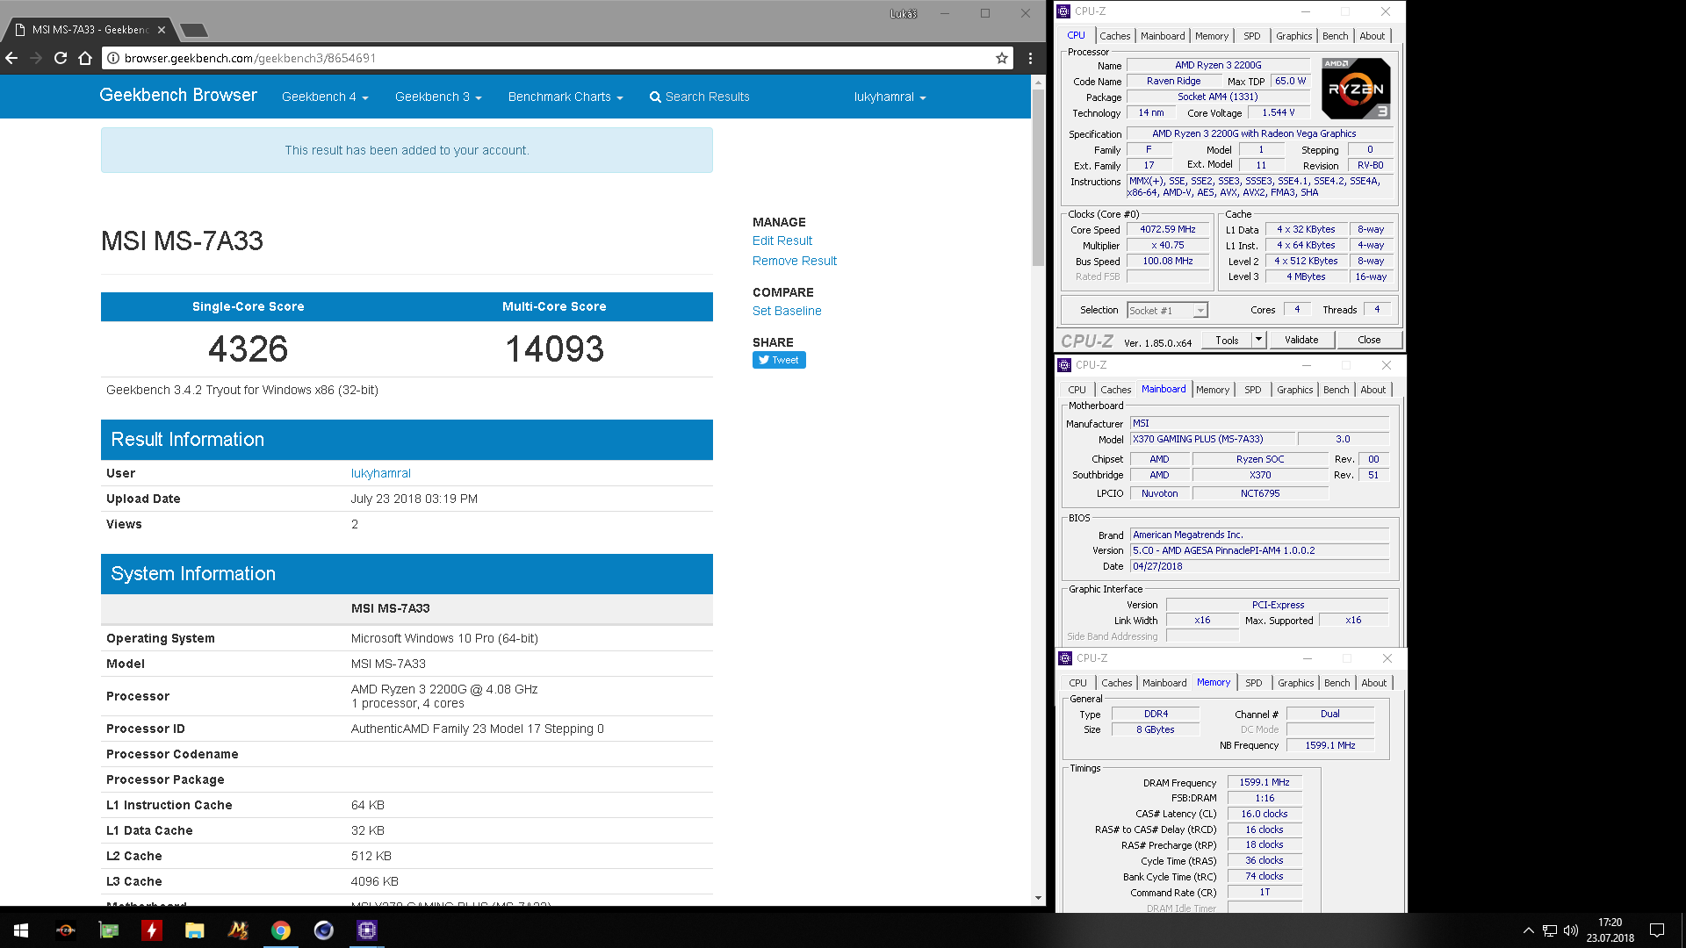1686x948 pixels.
Task: Click the 1599.1 MHz DRAM Frequency value
Action: click(x=1264, y=783)
